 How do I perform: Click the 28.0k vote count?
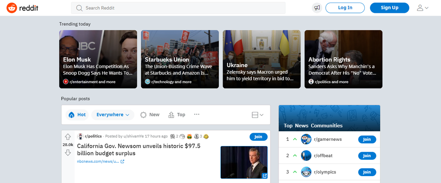tap(68, 145)
